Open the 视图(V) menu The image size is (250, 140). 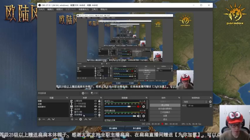click(x=59, y=10)
